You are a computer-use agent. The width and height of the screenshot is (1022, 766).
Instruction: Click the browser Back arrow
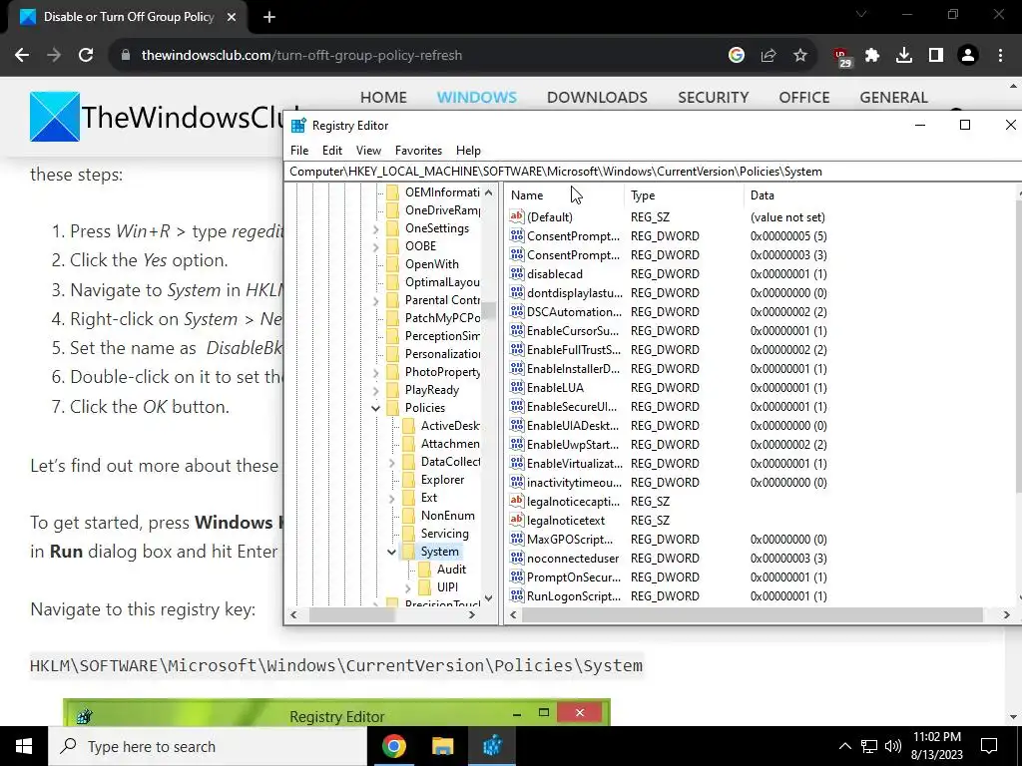coord(22,56)
